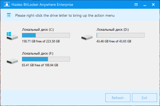
Task: Click the BitLocker lock icon in title bar
Action: click(5, 5)
